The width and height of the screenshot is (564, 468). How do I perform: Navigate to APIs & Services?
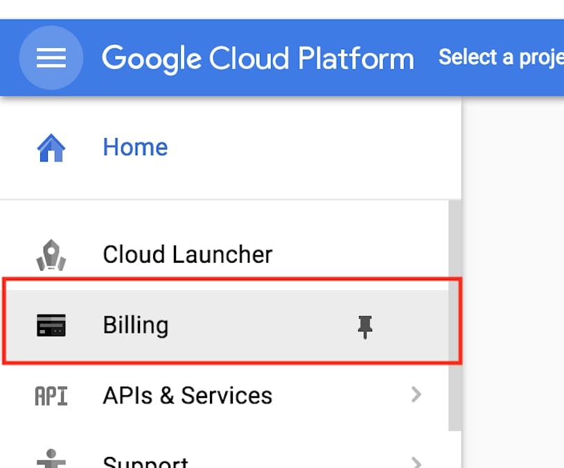(x=186, y=395)
